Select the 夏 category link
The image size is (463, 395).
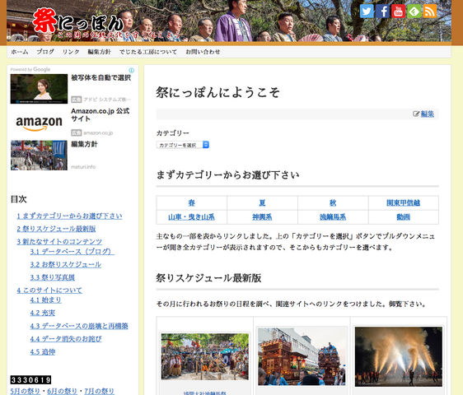click(262, 202)
